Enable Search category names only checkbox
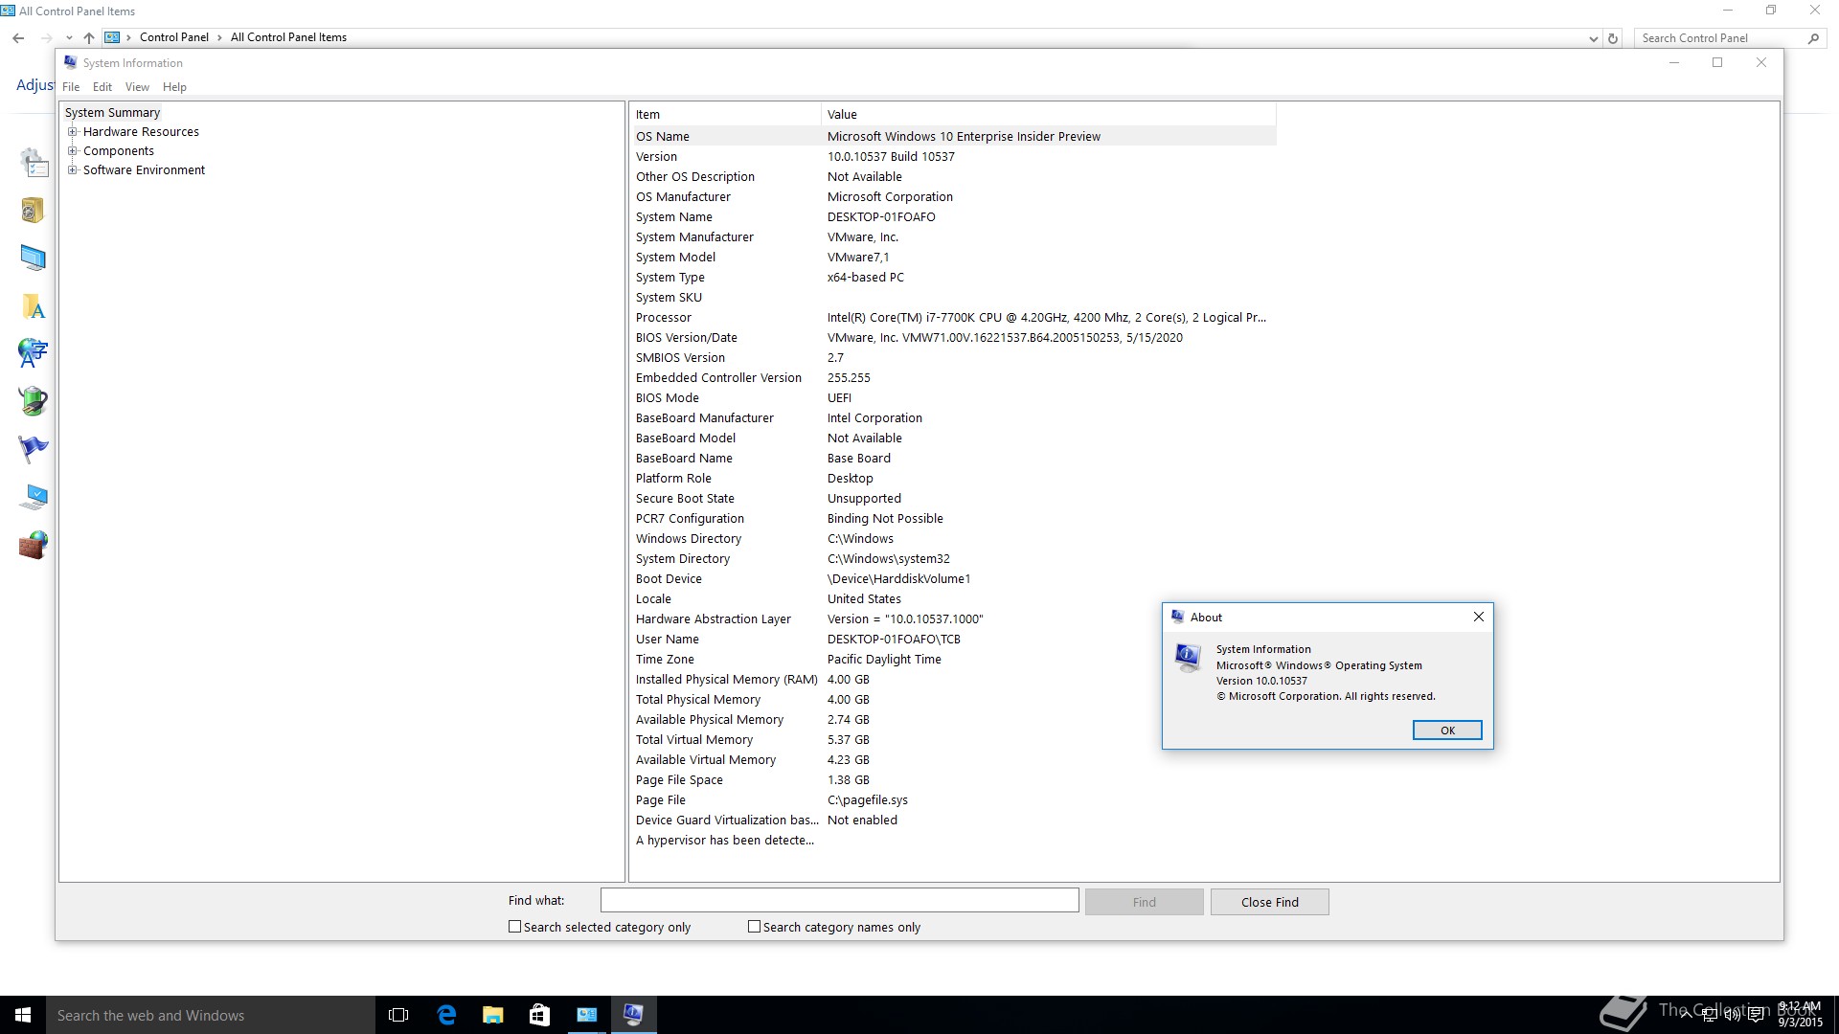 [x=754, y=927]
